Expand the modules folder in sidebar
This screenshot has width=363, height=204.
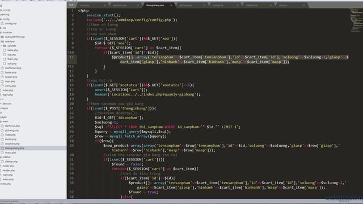click(7, 32)
